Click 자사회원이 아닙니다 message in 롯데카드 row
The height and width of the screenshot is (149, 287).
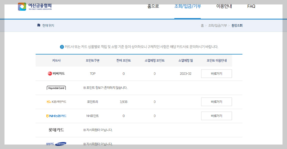tap(98, 130)
